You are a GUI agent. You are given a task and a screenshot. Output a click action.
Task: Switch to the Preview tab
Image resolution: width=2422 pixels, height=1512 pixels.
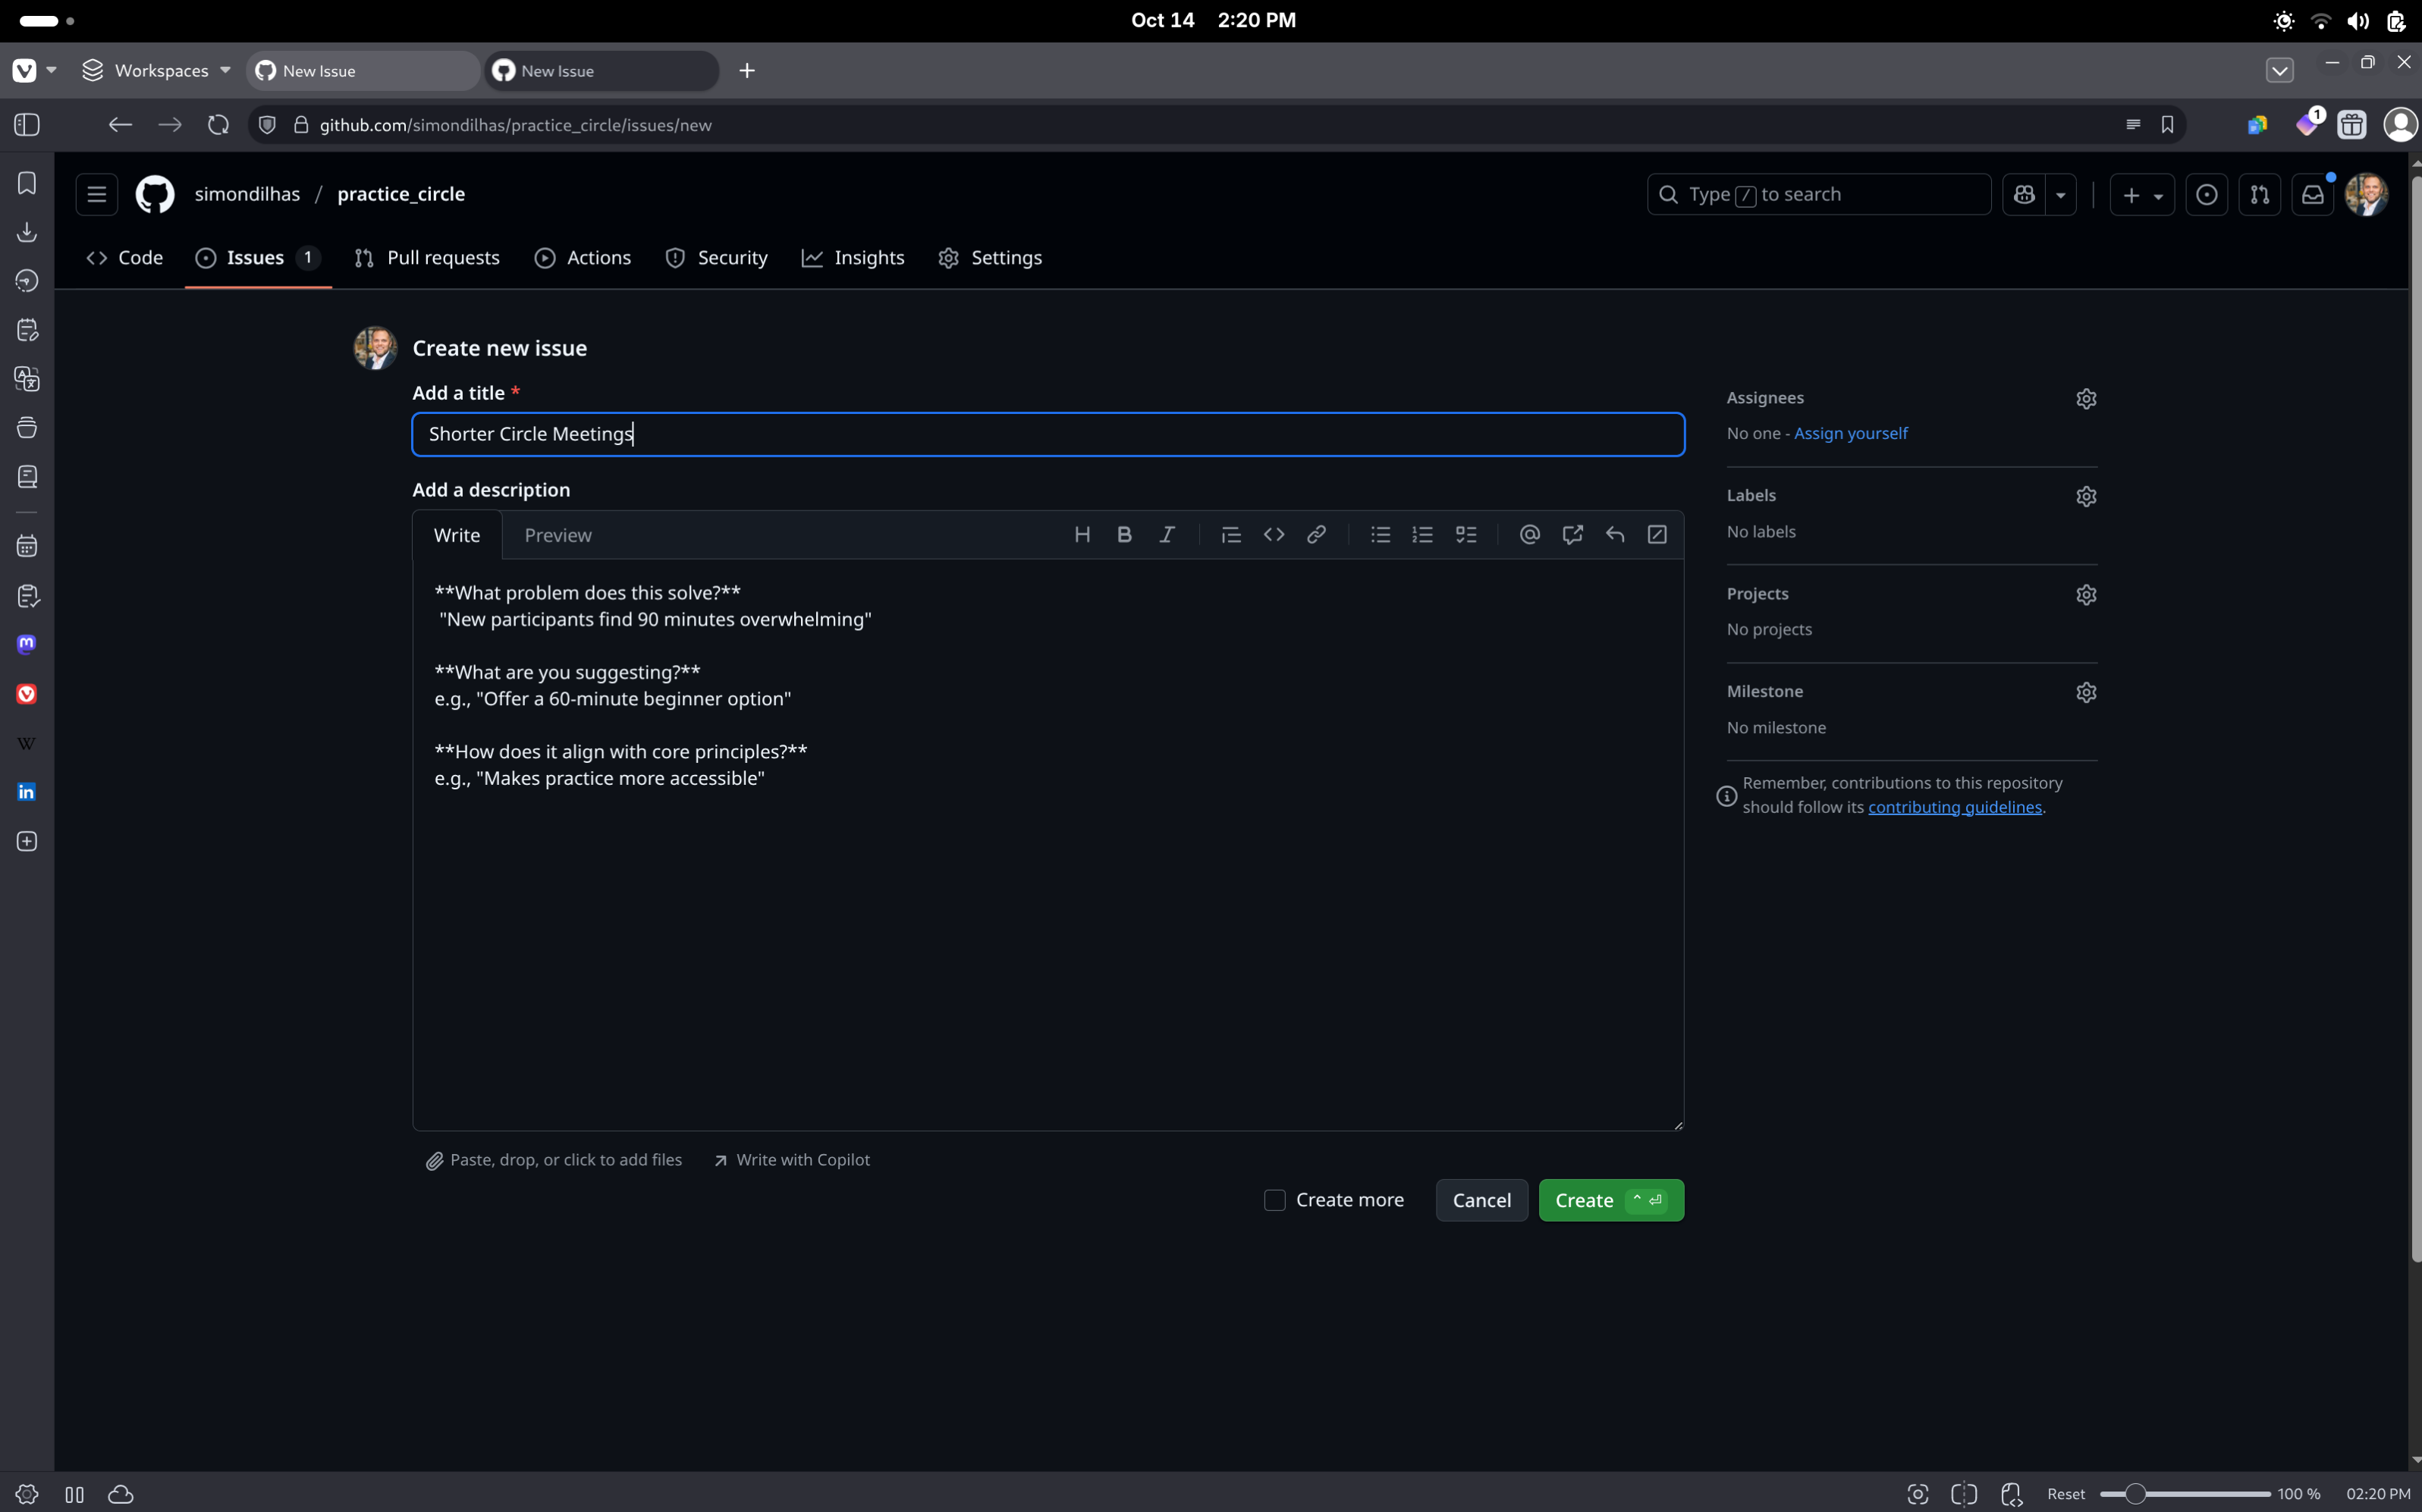[558, 535]
